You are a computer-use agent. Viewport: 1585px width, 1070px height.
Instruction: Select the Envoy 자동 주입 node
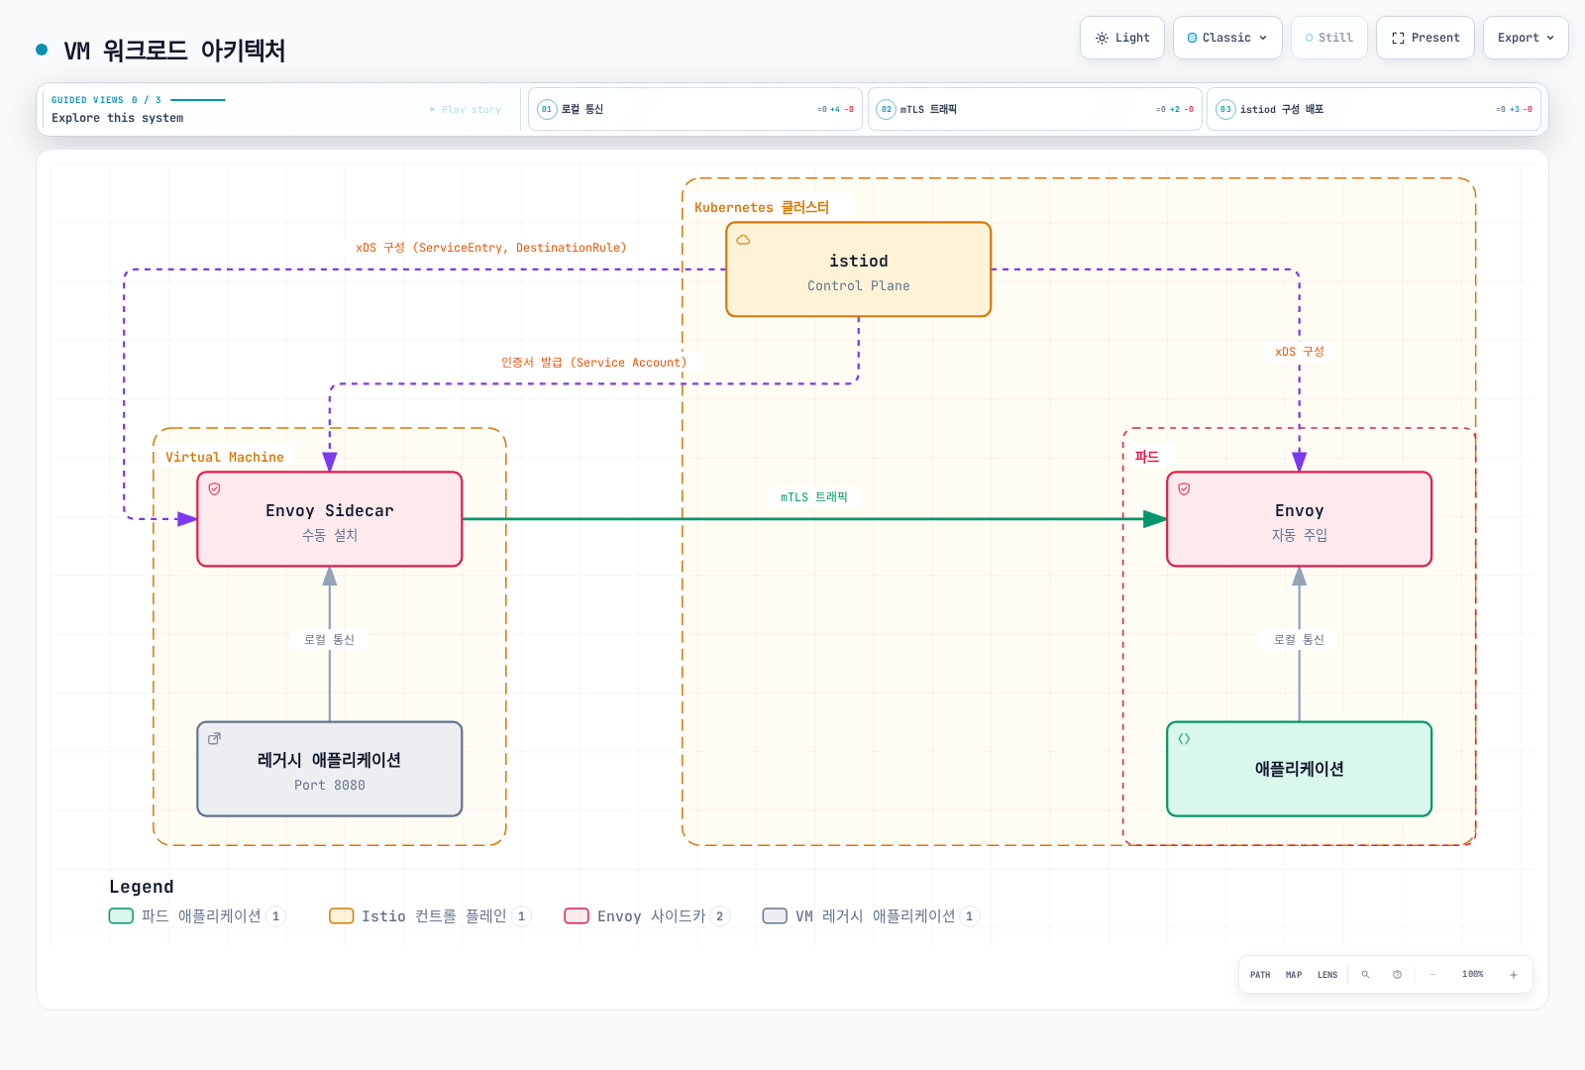coord(1300,519)
